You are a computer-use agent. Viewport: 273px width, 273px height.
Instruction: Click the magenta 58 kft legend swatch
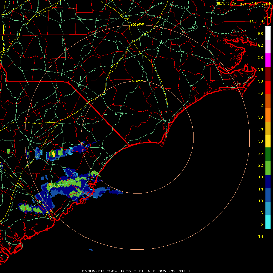(x=268, y=60)
